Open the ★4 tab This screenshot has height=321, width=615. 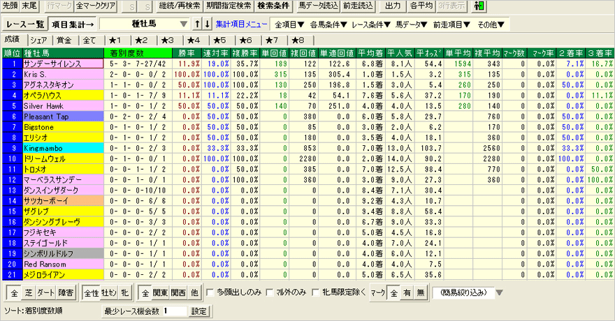pos(194,40)
